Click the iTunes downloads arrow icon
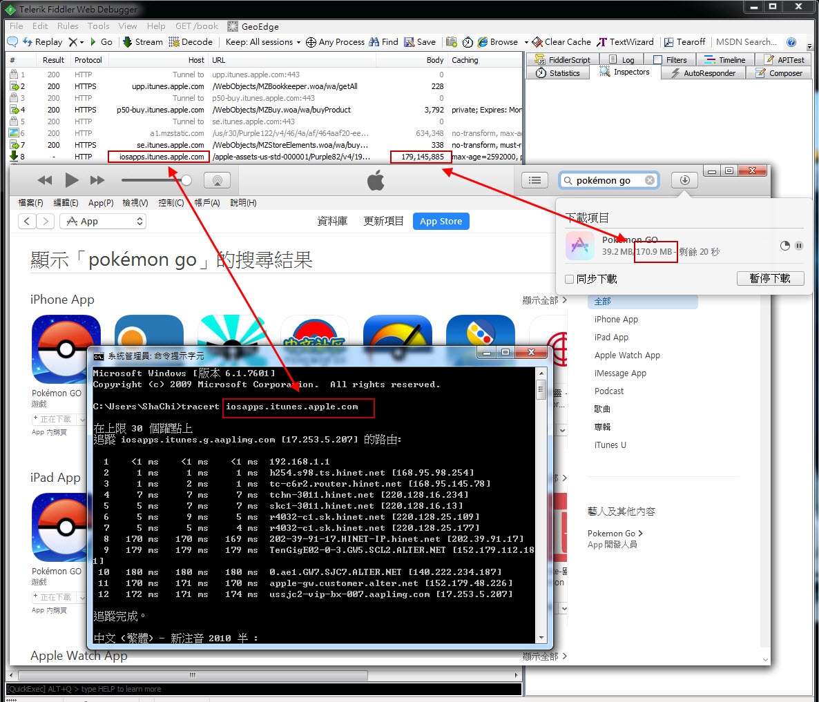The height and width of the screenshot is (702, 819). [685, 181]
